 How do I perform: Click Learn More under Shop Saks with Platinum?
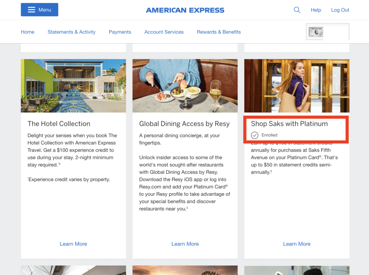tap(297, 244)
